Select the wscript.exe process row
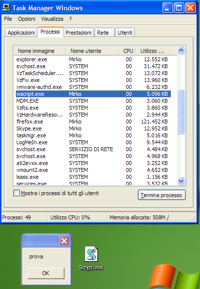Image resolution: width=200 pixels, height=289 pixels. click(93, 94)
